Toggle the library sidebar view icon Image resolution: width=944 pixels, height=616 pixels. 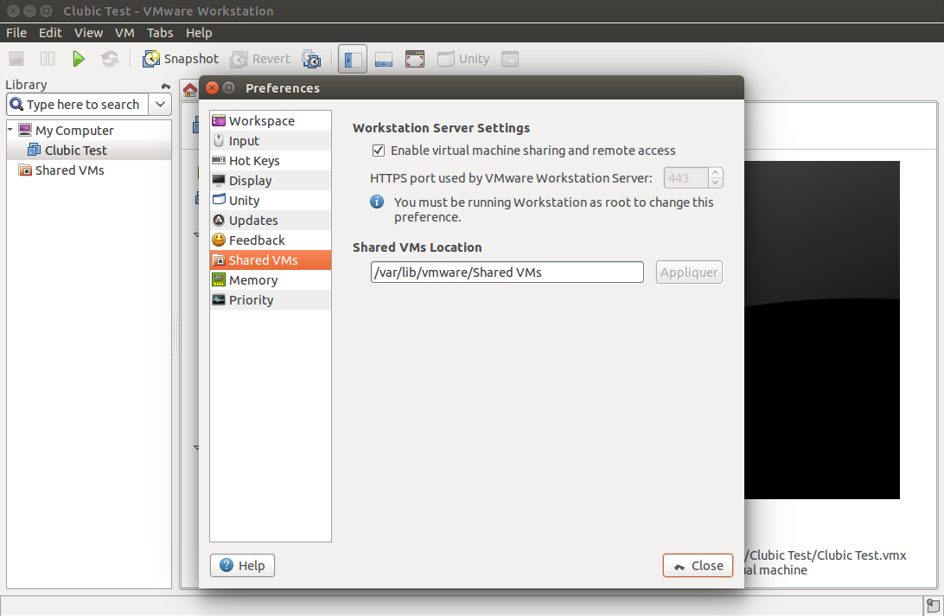click(x=352, y=58)
